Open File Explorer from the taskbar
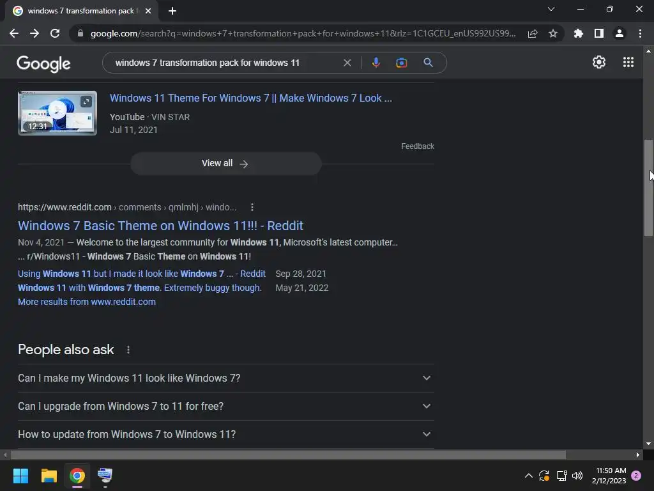This screenshot has width=654, height=491. pyautogui.click(x=49, y=476)
